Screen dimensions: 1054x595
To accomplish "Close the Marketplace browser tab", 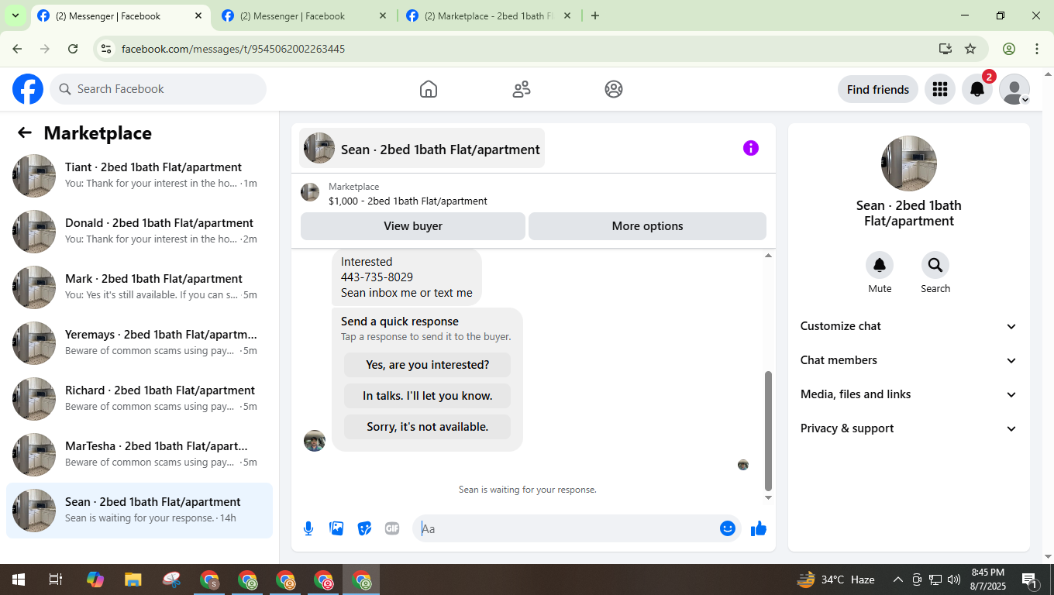I will [567, 15].
